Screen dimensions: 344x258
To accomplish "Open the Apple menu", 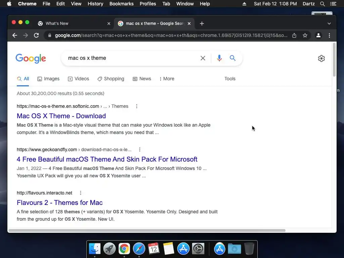I will 9,4.
